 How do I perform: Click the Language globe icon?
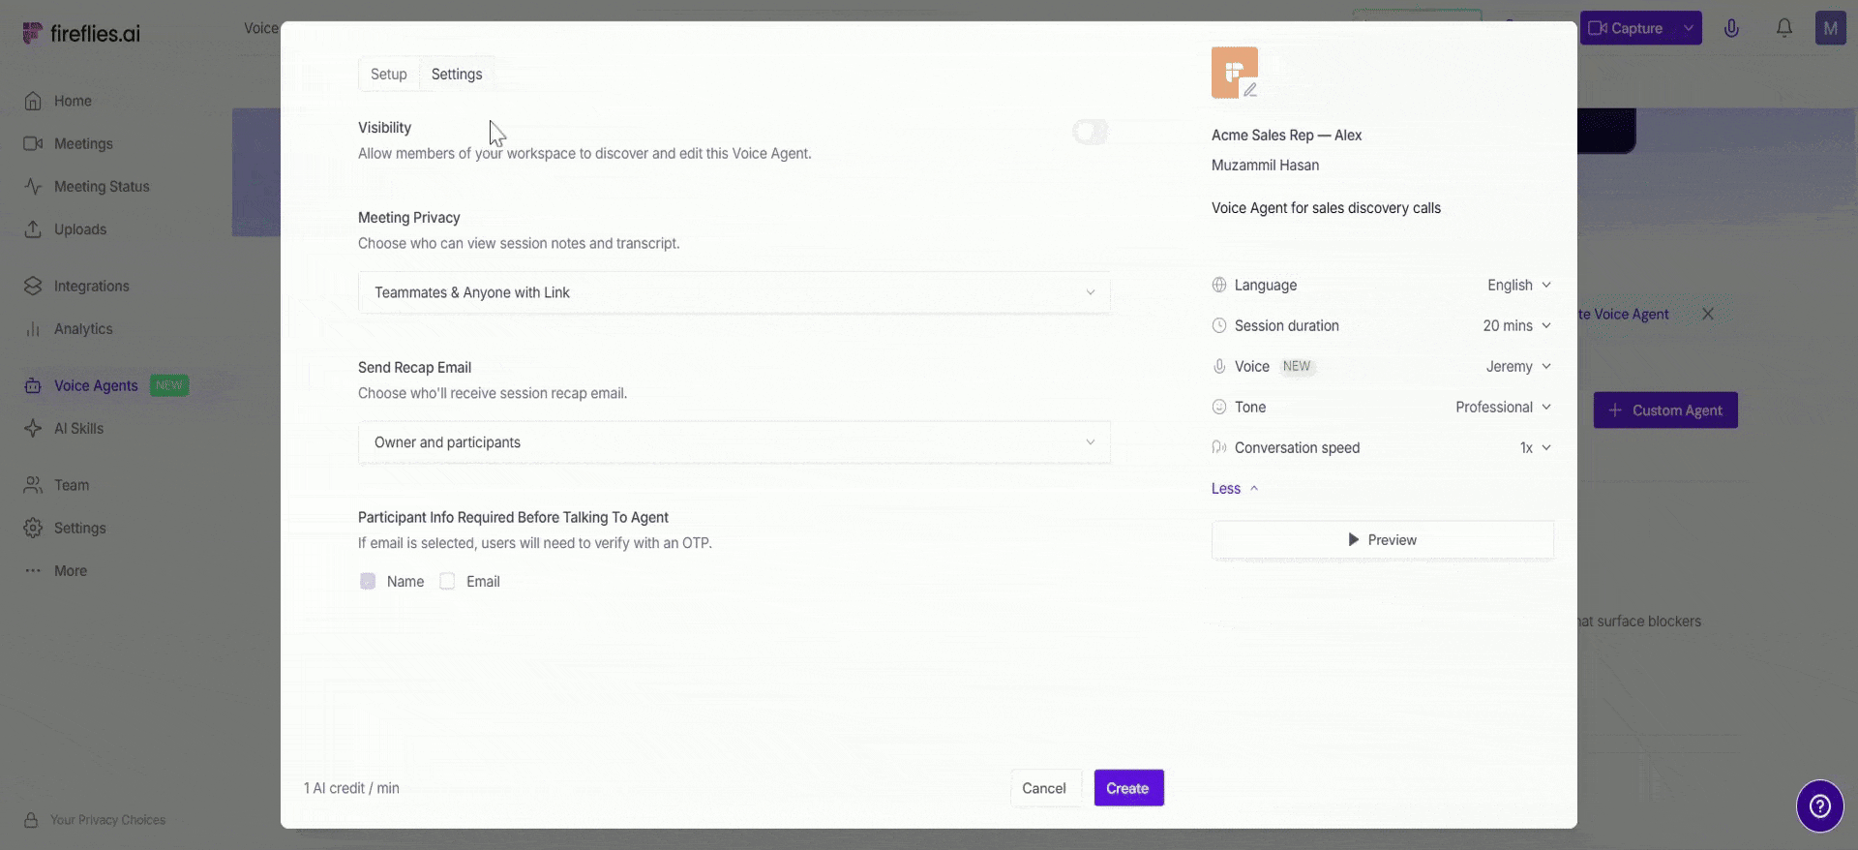(x=1219, y=285)
